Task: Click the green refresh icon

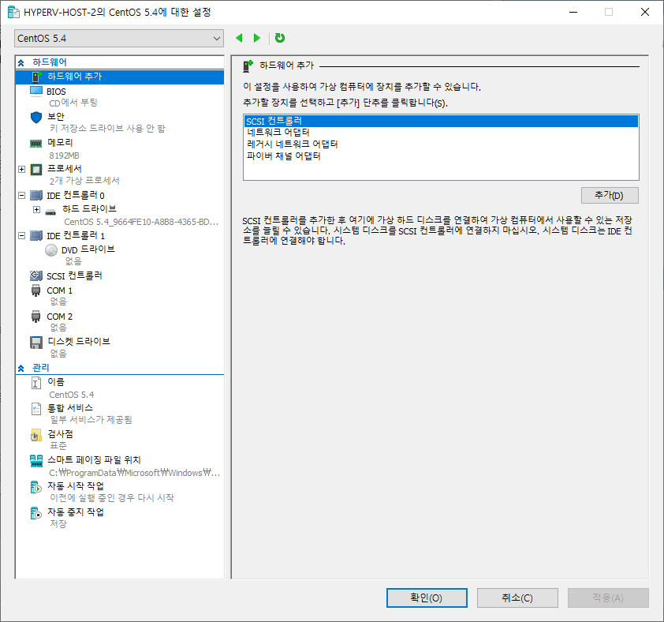Action: click(x=280, y=38)
